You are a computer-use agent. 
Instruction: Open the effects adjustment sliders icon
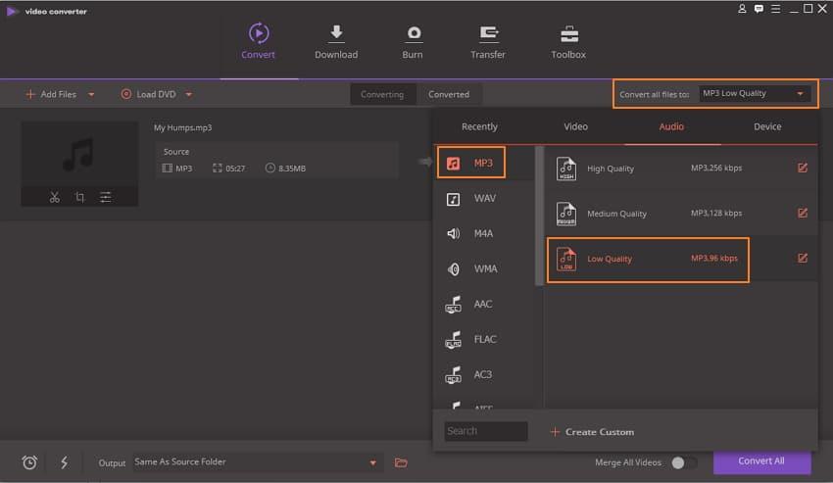105,197
